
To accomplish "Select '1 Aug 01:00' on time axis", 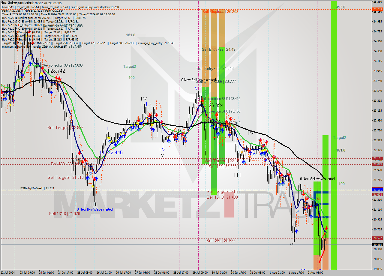I will point(277,273).
